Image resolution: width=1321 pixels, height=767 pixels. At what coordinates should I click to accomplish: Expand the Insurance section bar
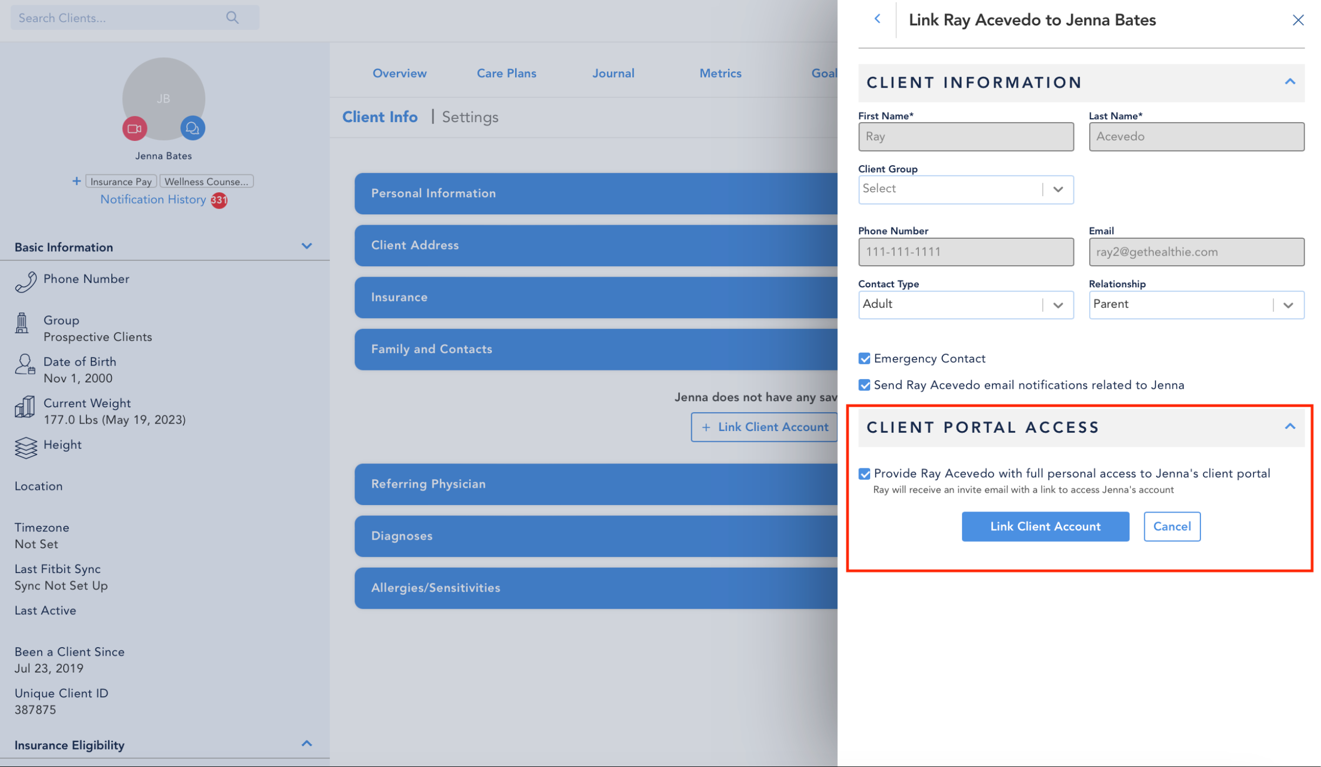point(596,297)
